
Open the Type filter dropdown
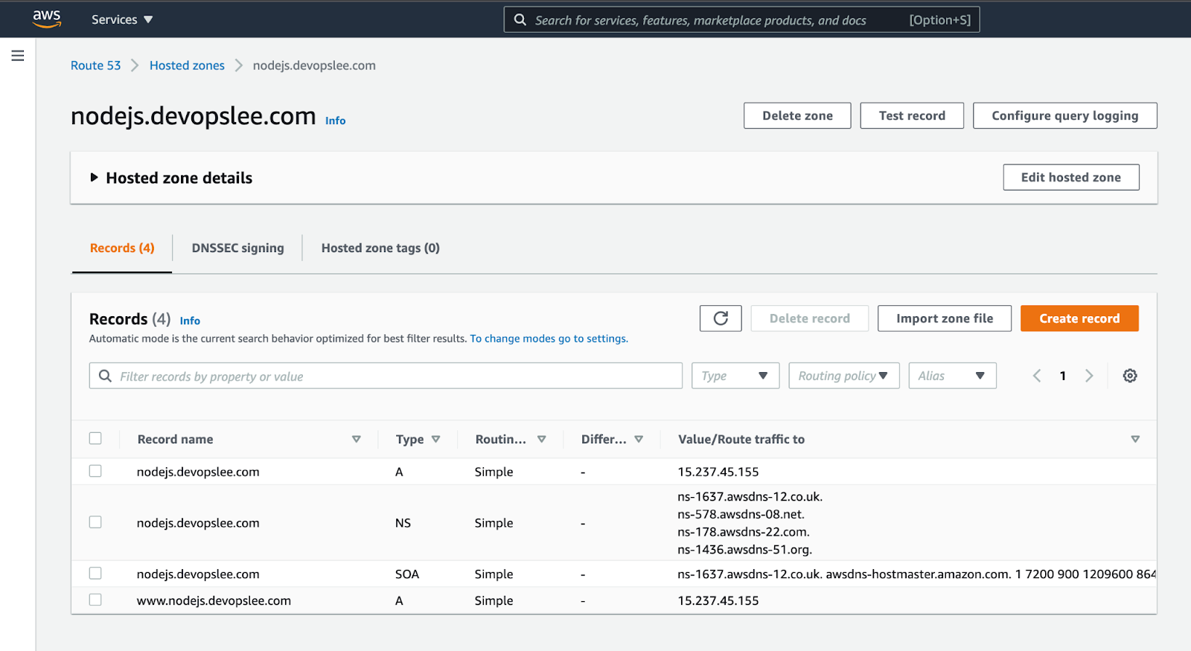(x=735, y=376)
